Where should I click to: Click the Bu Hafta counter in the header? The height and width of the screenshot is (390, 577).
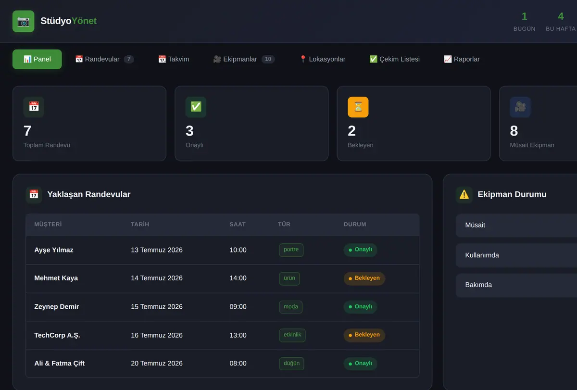point(561,22)
